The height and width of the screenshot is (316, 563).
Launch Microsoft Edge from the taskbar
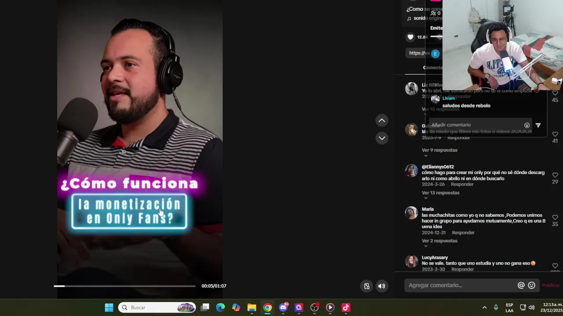[x=220, y=308]
